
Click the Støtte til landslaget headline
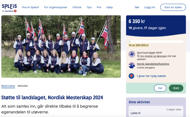(52, 98)
